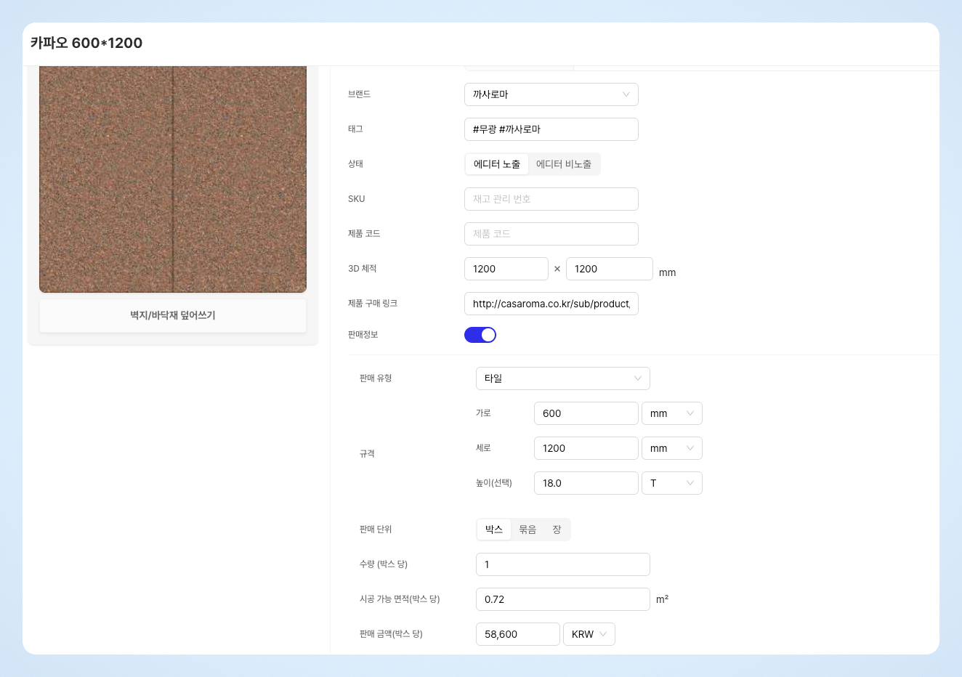Click the 제품 구매 링크 label
The image size is (962, 677).
tap(373, 304)
